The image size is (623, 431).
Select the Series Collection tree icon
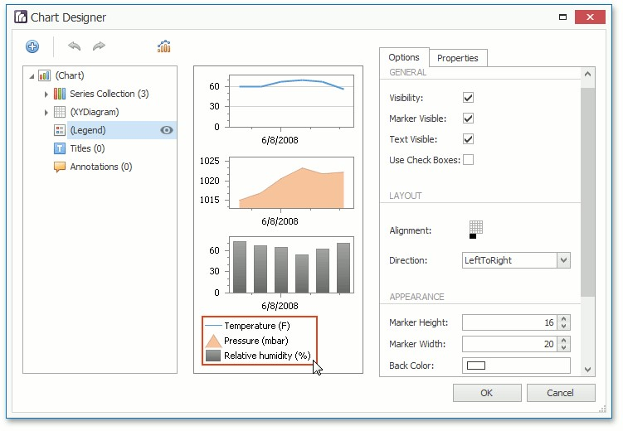60,94
